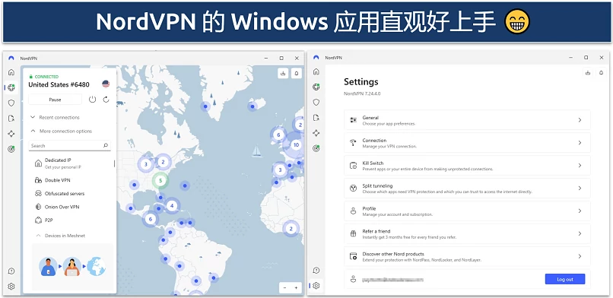
Task: Open Split tunneling settings row
Action: pyautogui.click(x=467, y=189)
